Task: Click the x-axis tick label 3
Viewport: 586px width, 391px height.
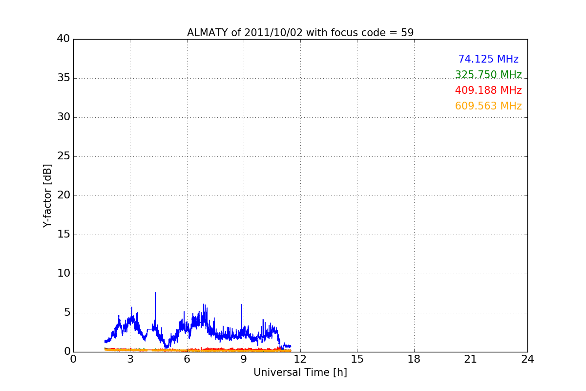Action: (130, 359)
